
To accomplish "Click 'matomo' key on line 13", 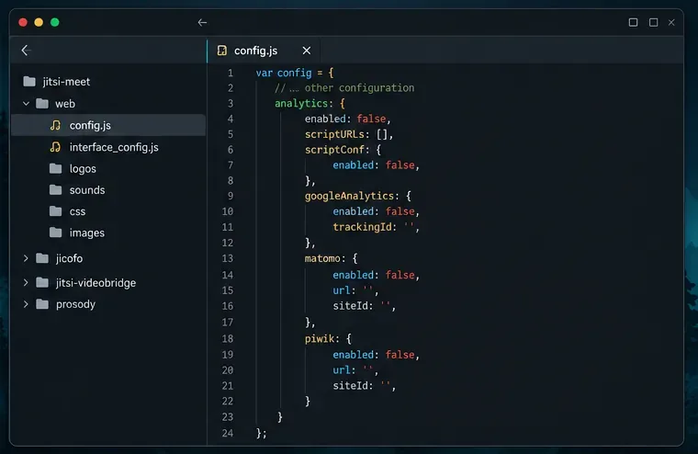I will click(322, 258).
